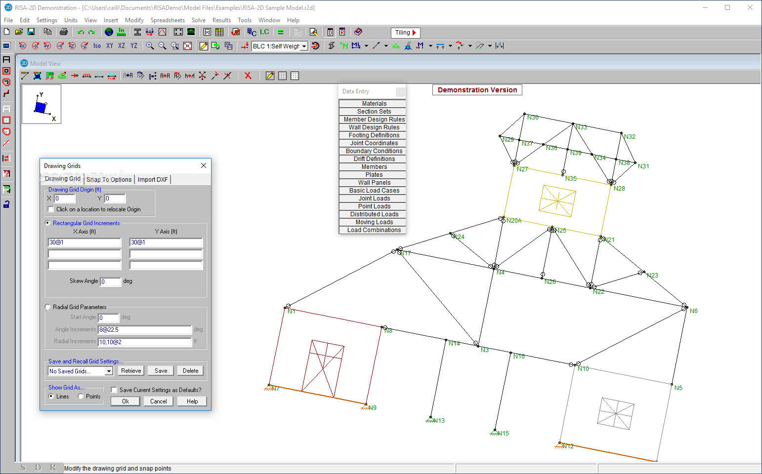Click Cancel in Drawing Grids dialog
The height and width of the screenshot is (474, 762).
pos(159,401)
